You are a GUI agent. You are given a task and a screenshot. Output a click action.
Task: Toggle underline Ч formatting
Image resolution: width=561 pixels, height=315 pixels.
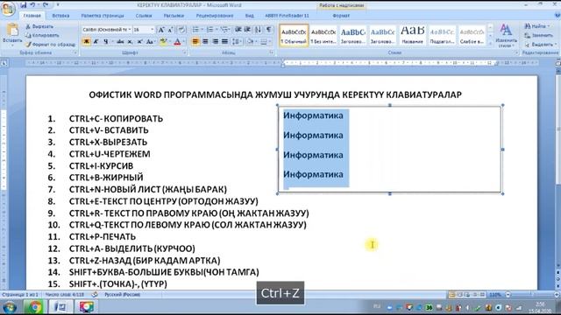(106, 42)
